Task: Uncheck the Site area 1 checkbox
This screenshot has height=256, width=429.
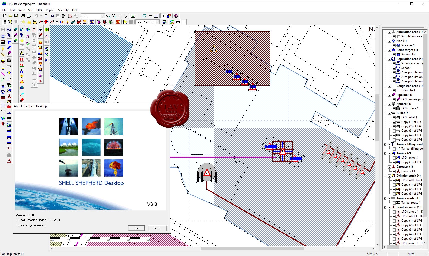Action: [x=394, y=45]
